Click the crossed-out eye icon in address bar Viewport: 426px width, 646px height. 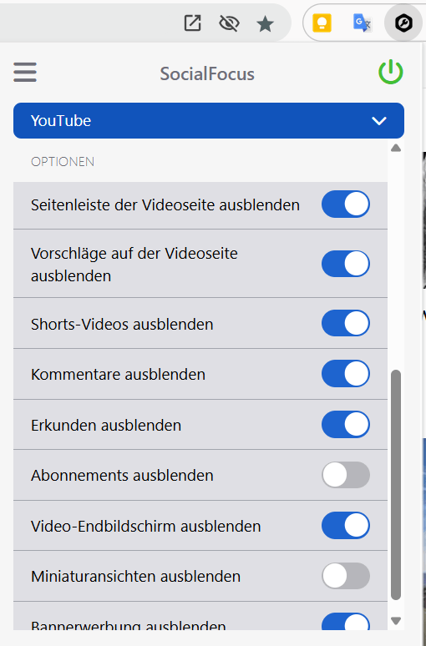(x=229, y=23)
